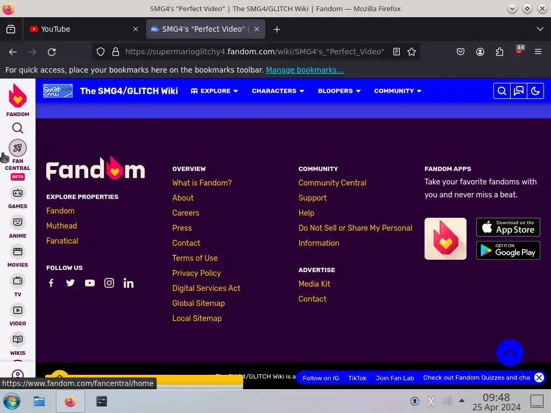Go back to the previous page
This screenshot has width=551, height=413.
tap(13, 52)
